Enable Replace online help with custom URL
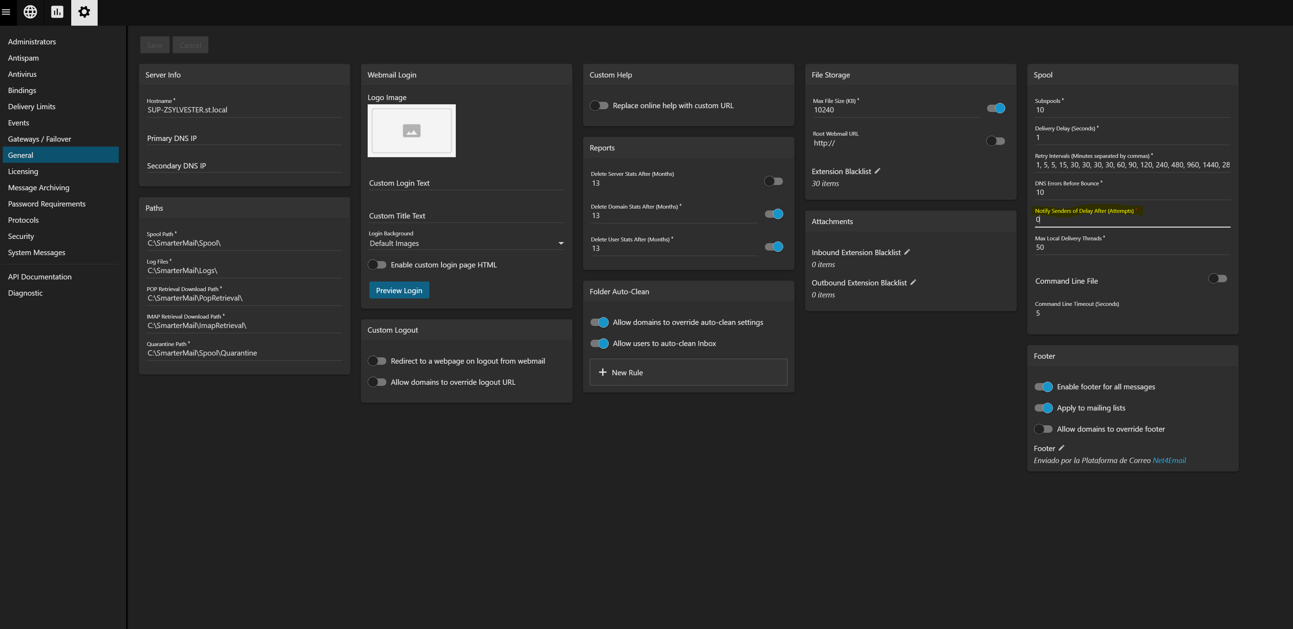The height and width of the screenshot is (629, 1293). point(599,105)
